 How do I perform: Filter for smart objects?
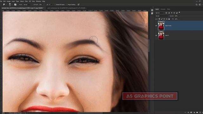[177, 13]
